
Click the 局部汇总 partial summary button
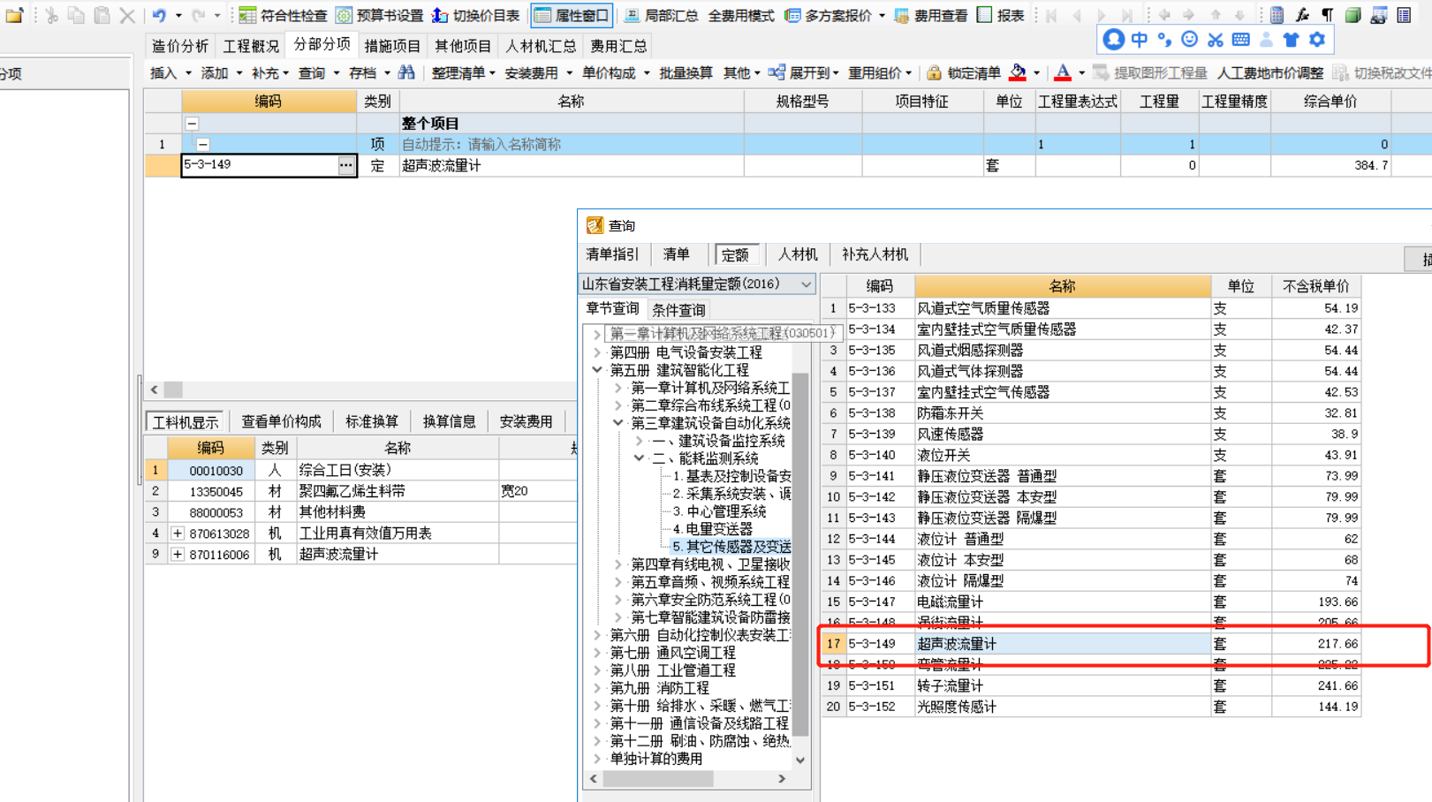[x=661, y=15]
